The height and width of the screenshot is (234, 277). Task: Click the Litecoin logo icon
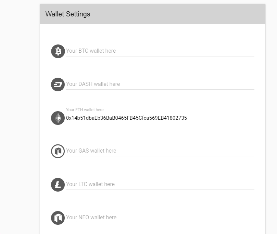click(x=58, y=185)
